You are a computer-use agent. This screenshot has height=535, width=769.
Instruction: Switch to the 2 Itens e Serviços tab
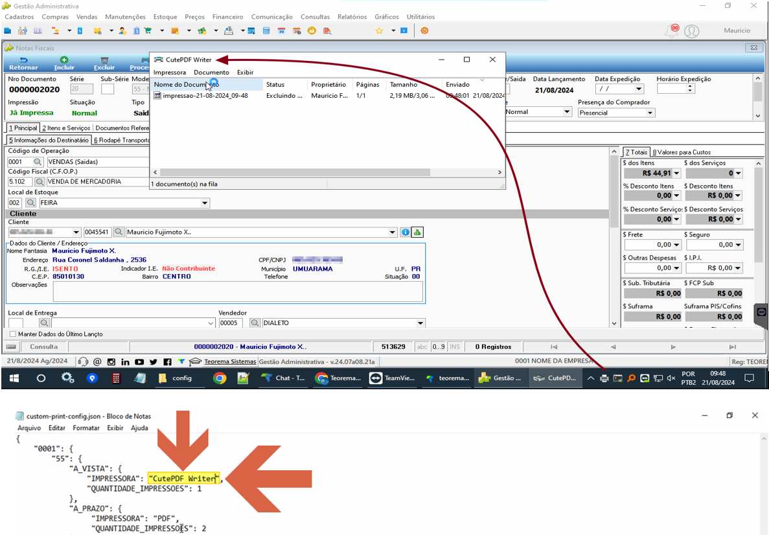point(66,128)
